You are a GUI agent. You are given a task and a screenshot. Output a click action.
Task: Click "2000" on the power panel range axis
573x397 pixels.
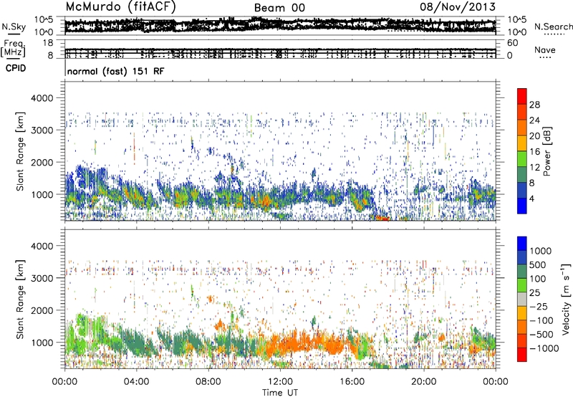pyautogui.click(x=42, y=162)
